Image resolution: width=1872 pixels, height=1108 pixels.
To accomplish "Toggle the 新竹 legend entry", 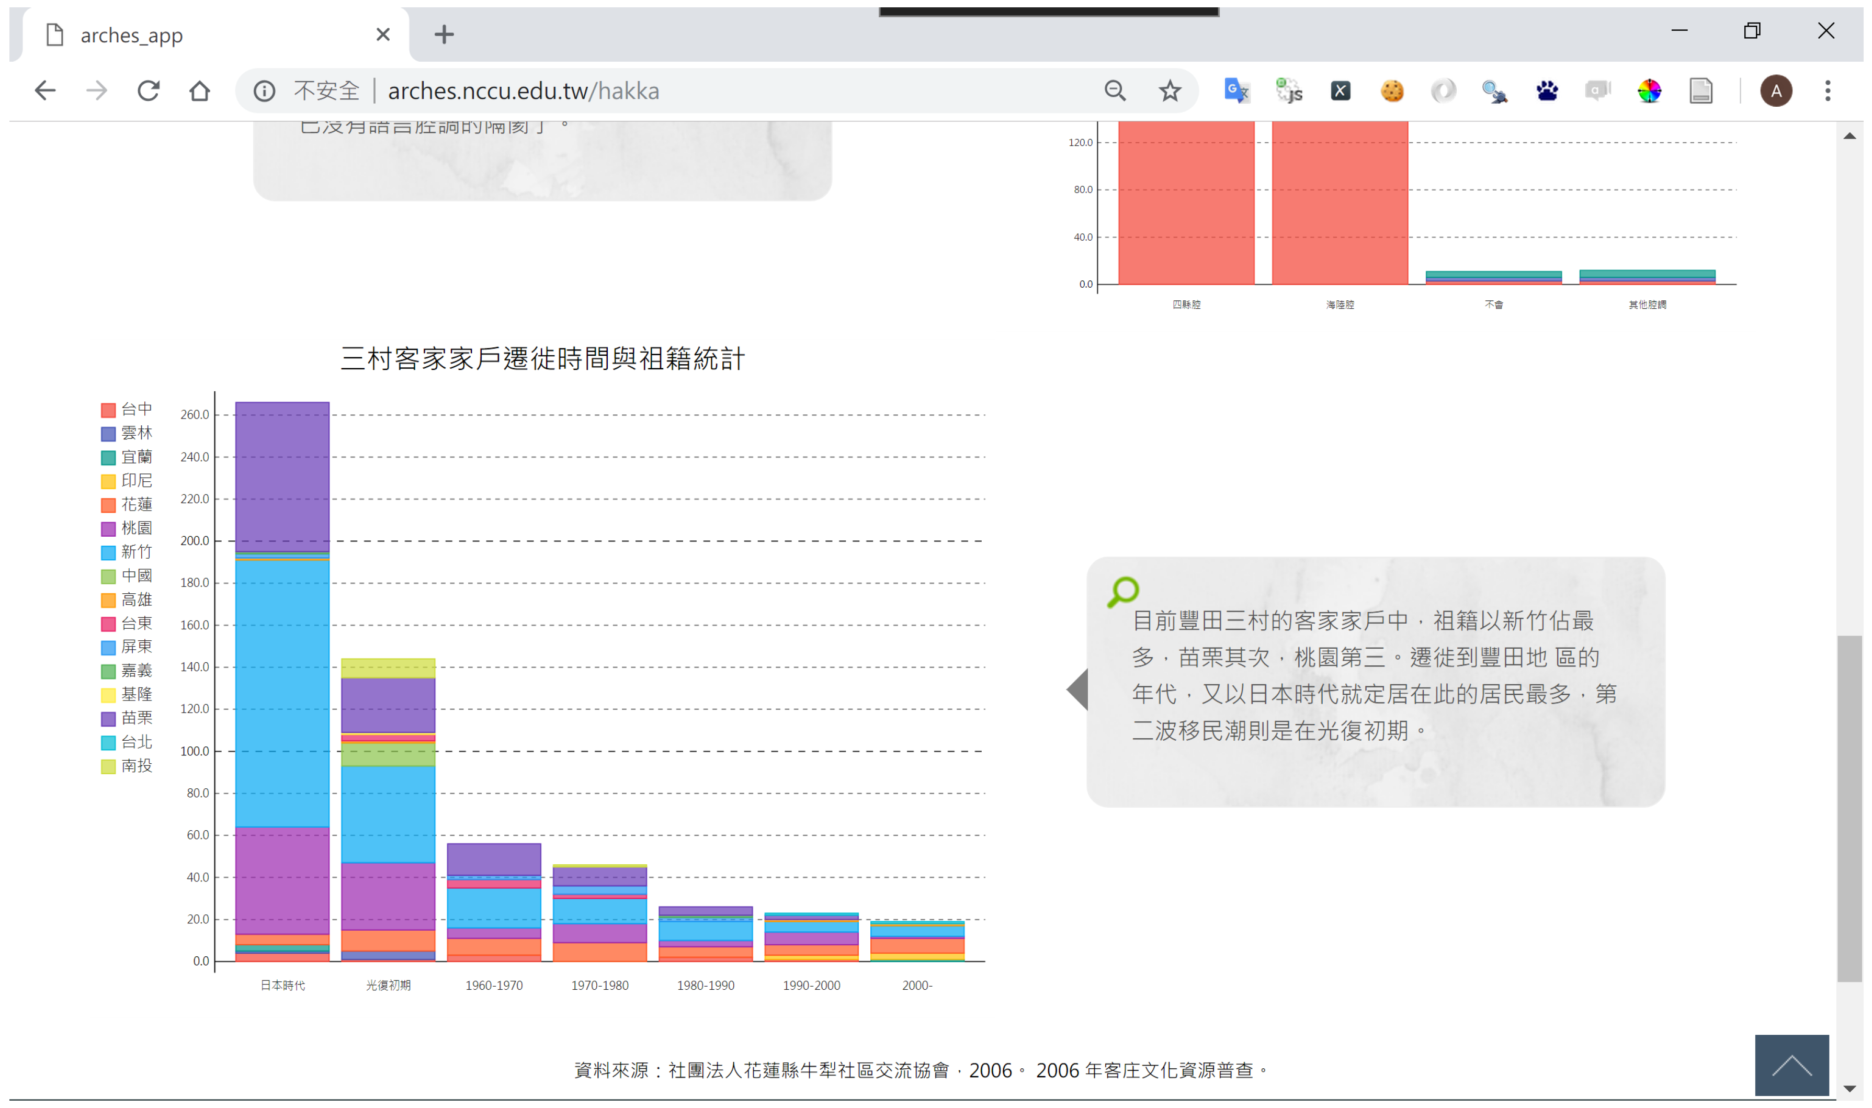I will coord(136,552).
